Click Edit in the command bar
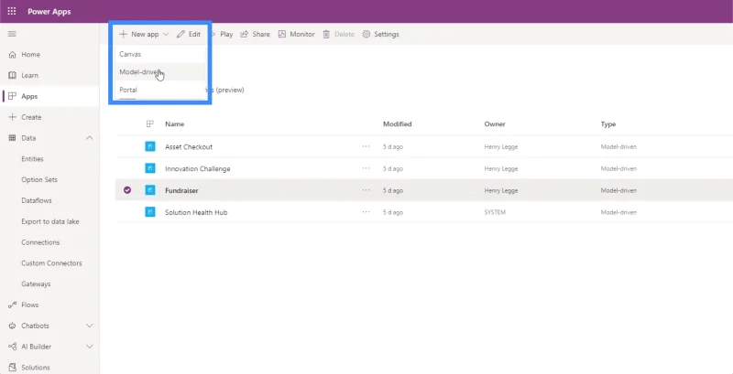The image size is (733, 374). [x=189, y=34]
